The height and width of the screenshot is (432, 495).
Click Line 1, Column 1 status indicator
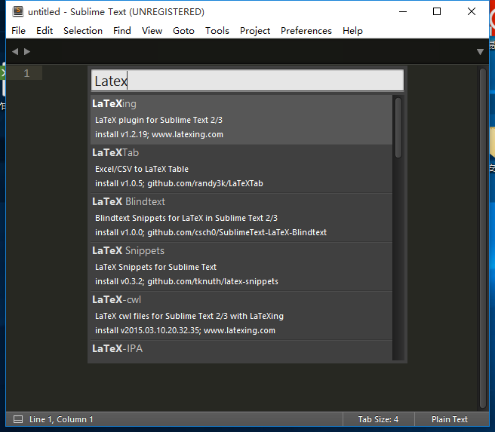click(61, 419)
